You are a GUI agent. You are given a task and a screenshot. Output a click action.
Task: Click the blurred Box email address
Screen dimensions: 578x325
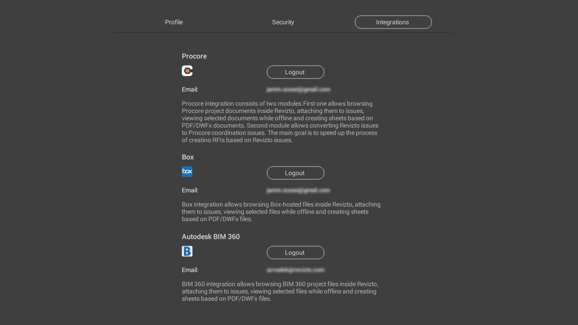298,190
